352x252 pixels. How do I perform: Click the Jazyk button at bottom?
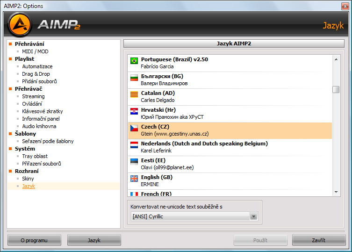pos(94,240)
